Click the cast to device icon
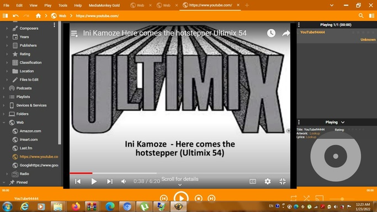Image resolution: width=377 pixels, height=212 pixels. click(x=319, y=199)
